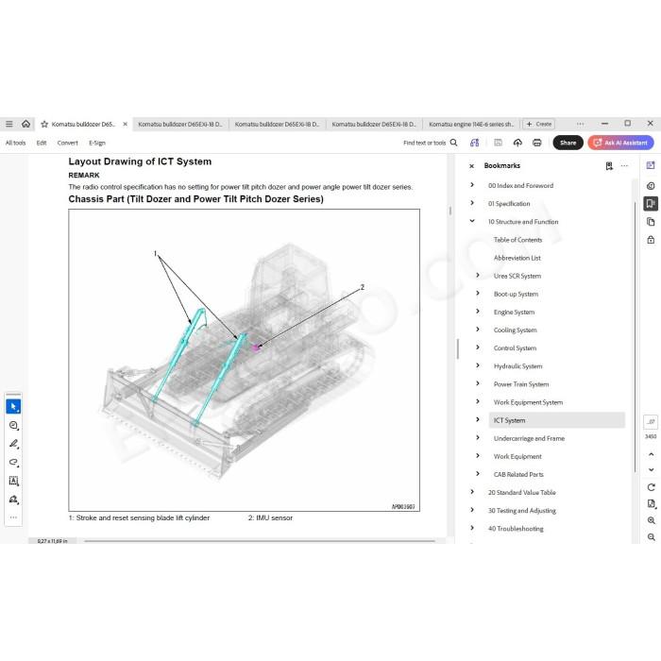Expand the CAB Related Parts bookmark

(477, 473)
